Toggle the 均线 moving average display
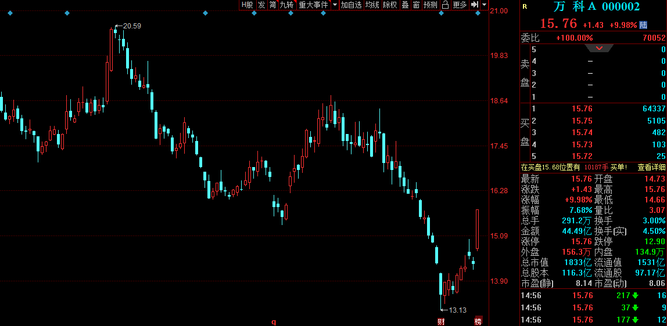667x326 pixels. click(372, 5)
